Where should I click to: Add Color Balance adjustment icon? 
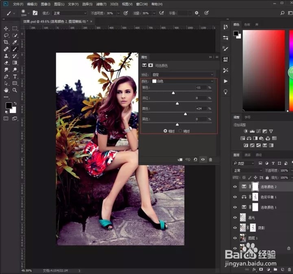(x=249, y=138)
